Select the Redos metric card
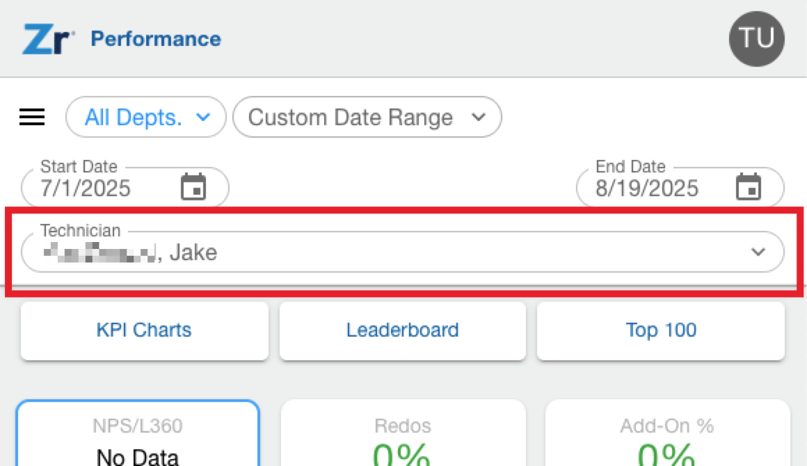 (x=403, y=433)
